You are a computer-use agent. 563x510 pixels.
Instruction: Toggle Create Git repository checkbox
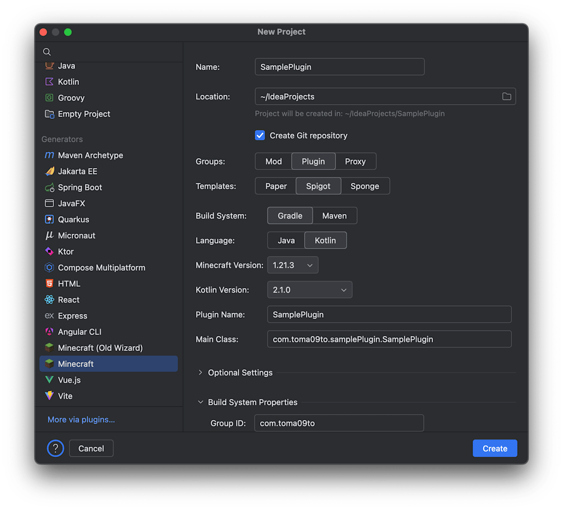click(260, 135)
